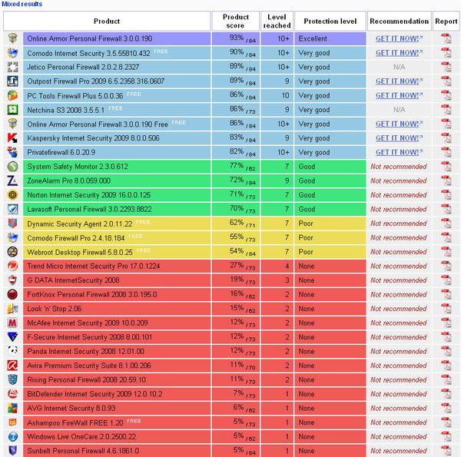Click the Panda Internet Security logo icon
This screenshot has width=461, height=457.
tap(12, 351)
